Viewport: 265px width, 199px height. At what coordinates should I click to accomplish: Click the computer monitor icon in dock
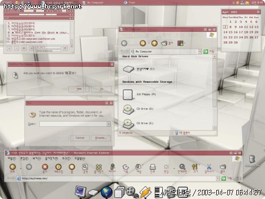(81, 192)
